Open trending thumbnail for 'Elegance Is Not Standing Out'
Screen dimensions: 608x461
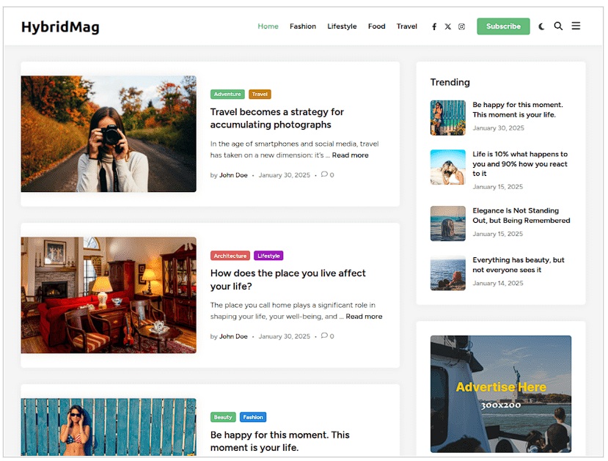[448, 224]
